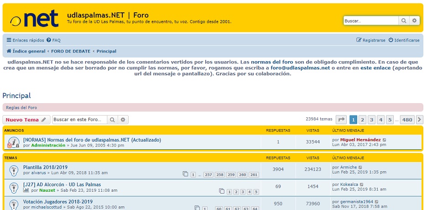View last post icon beside Kokealca
This screenshot has width=427, height=210.
(x=361, y=185)
